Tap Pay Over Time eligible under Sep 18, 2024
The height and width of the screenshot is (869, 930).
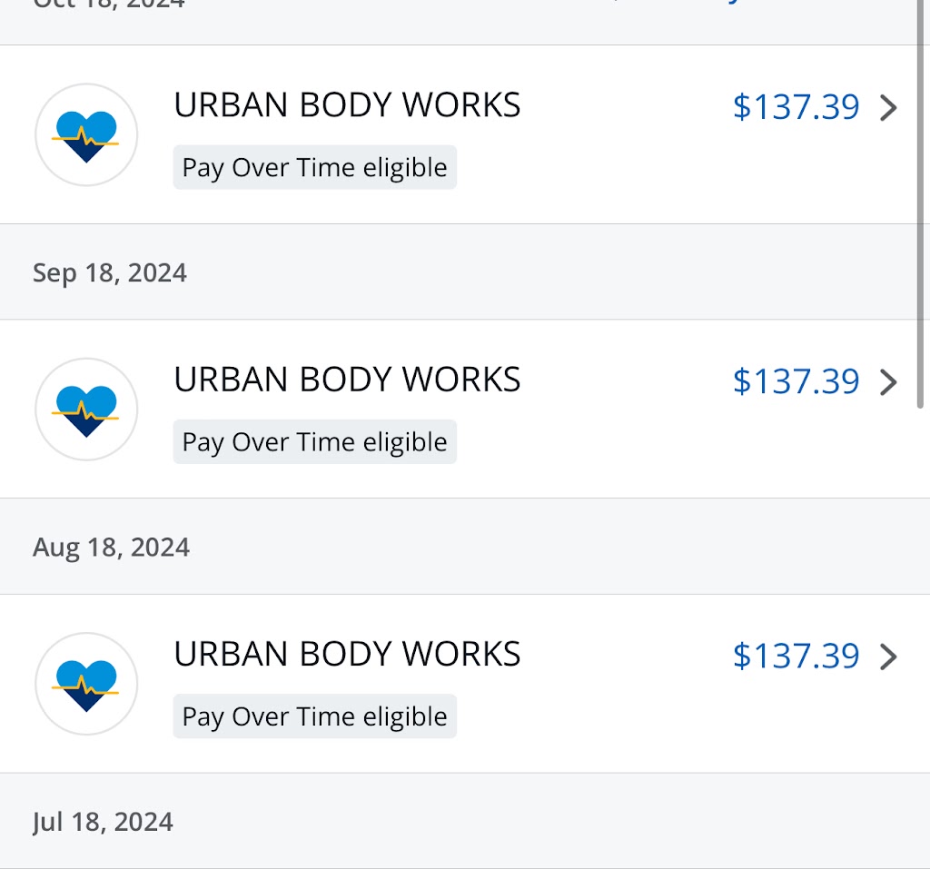(314, 442)
